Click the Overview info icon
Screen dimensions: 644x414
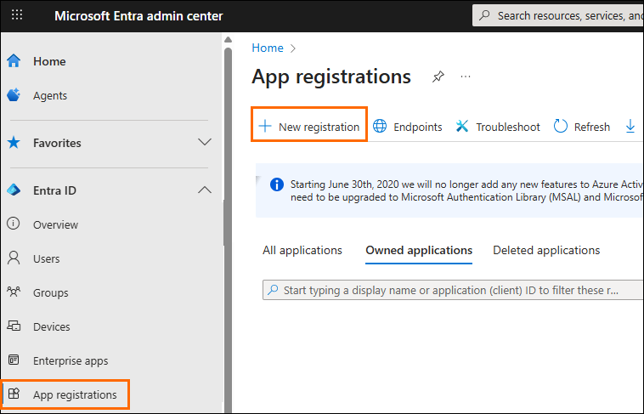click(x=14, y=224)
